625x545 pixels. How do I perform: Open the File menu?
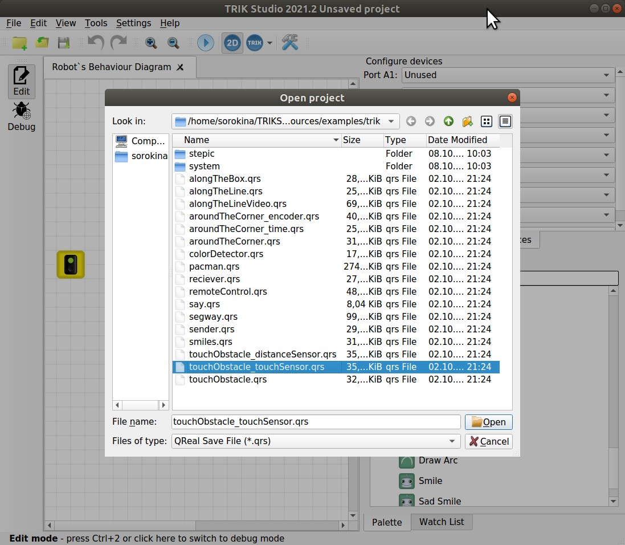[14, 23]
